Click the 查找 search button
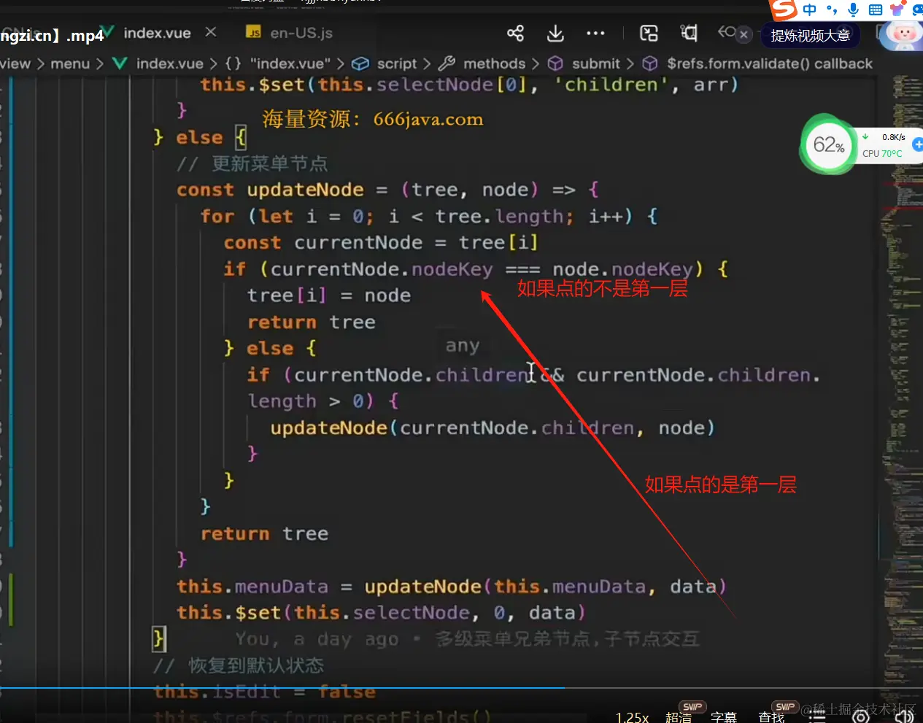Viewport: 923px width, 723px height. (x=771, y=716)
